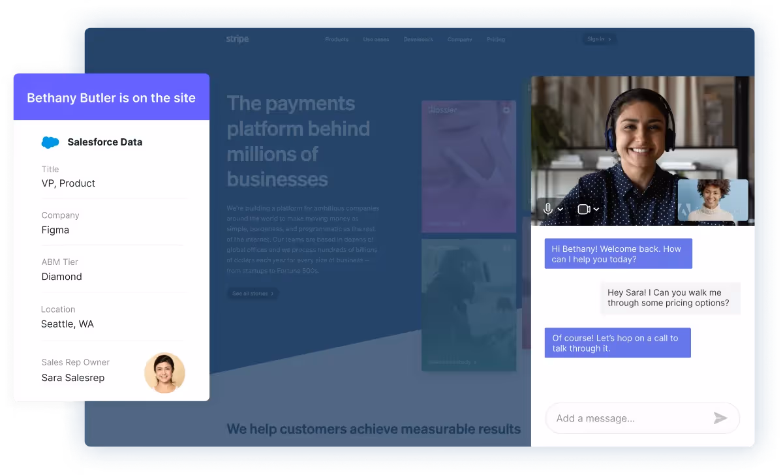Click the 'Sara Salesrep' owner name

tap(73, 378)
